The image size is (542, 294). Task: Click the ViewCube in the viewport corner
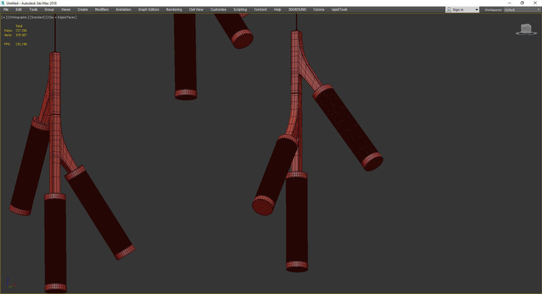tap(524, 28)
